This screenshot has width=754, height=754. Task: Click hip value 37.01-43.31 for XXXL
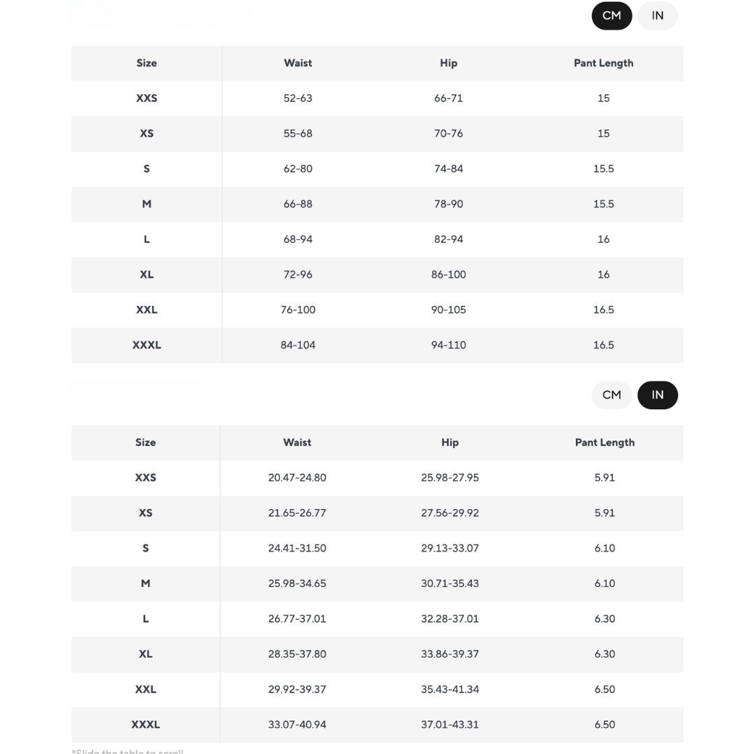pyautogui.click(x=450, y=725)
